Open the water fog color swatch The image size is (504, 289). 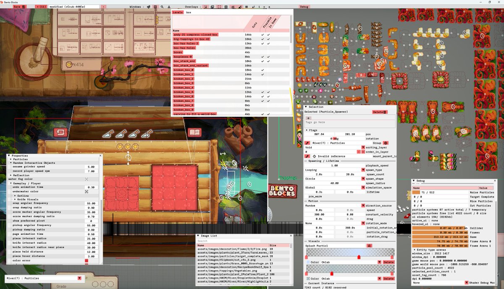tap(87, 179)
